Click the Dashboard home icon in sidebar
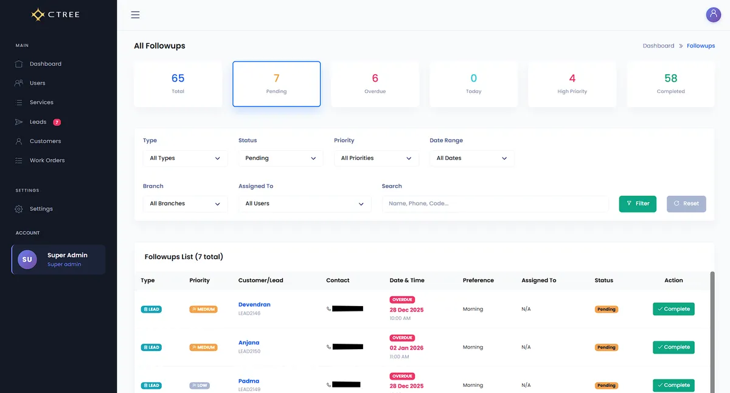This screenshot has width=730, height=393. click(x=19, y=64)
